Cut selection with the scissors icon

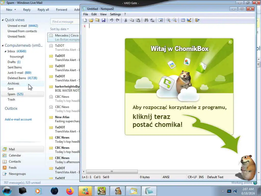(126, 20)
